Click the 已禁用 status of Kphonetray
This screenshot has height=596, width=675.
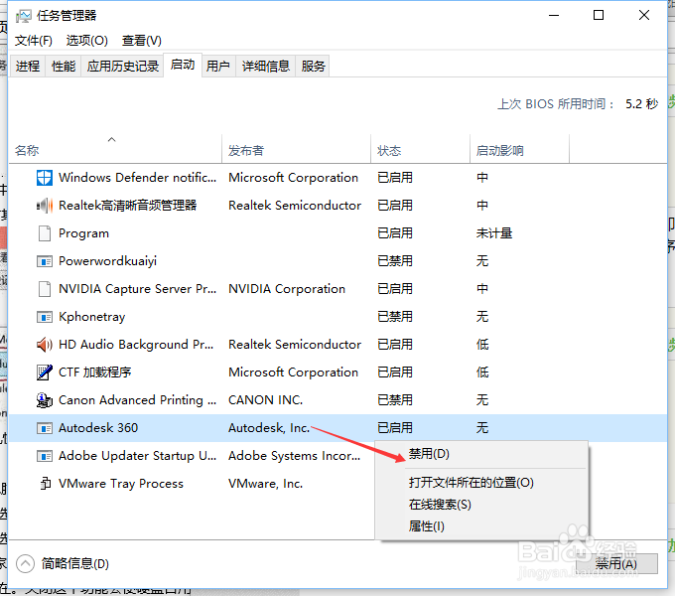click(395, 317)
